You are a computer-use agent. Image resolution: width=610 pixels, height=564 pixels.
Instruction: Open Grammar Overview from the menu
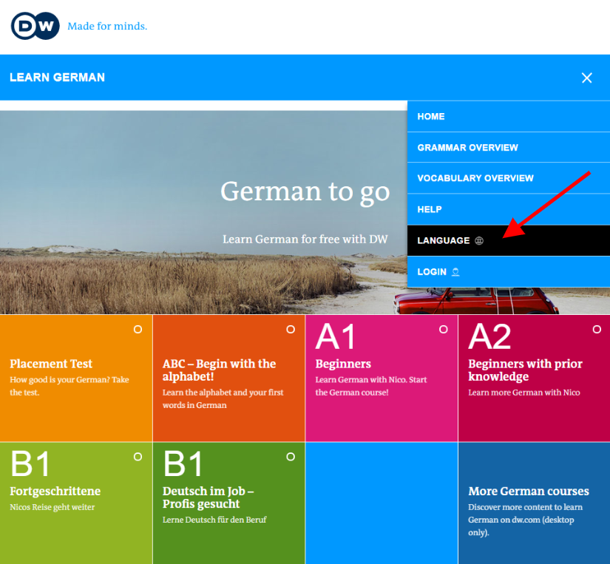[x=467, y=148]
